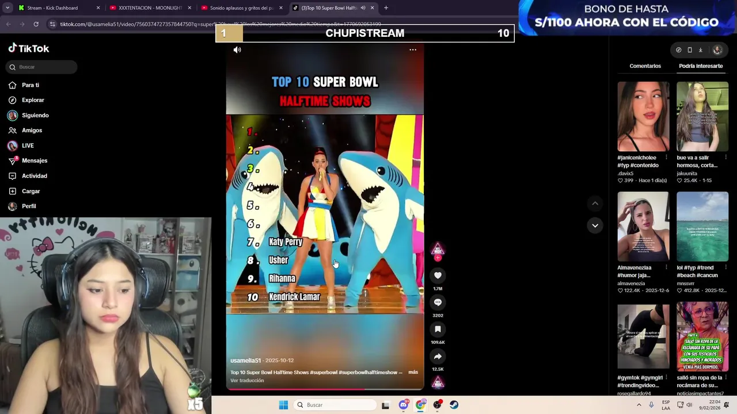The width and height of the screenshot is (737, 414).
Task: Open options for the Almavenezlaa card
Action: [666, 267]
